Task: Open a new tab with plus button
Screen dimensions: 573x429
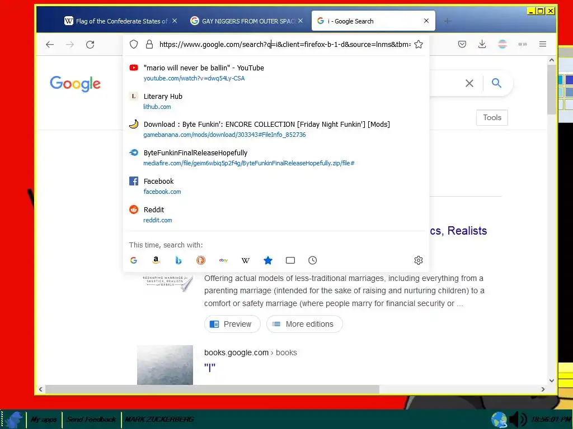Action: tap(447, 21)
